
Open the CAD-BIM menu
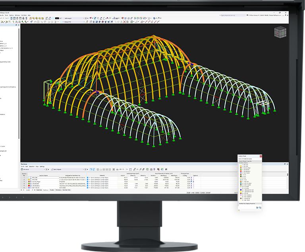coord(24,15)
